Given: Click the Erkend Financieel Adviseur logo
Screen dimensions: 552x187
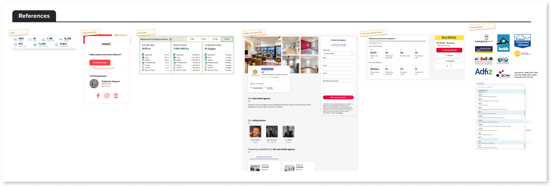Looking at the screenshot, I should (522, 41).
